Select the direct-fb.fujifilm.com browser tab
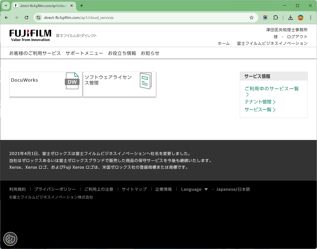The image size is (317, 249). 44,6
